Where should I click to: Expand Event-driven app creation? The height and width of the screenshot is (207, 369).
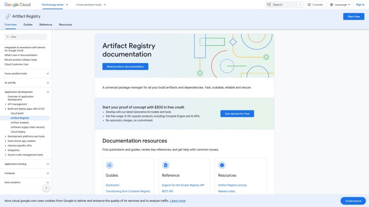point(6,141)
